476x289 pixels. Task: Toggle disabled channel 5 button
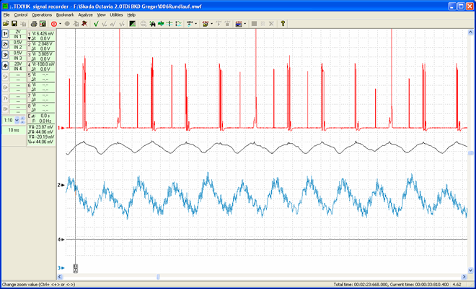coord(5,77)
